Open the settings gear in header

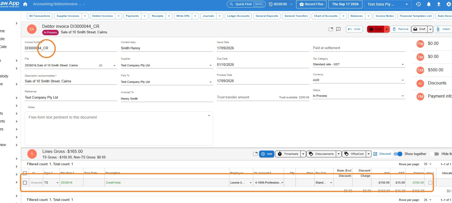tap(449, 4)
